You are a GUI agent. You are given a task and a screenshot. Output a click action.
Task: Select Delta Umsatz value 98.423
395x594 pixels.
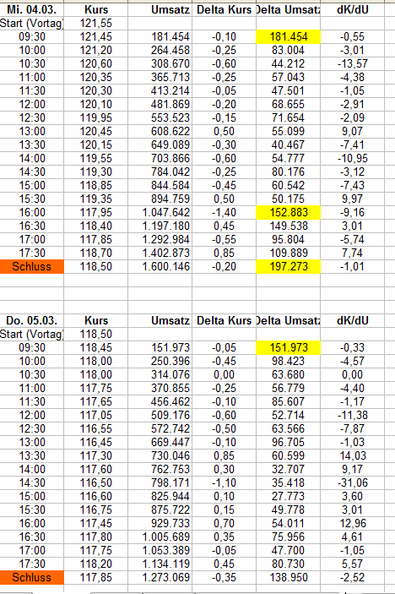[289, 361]
